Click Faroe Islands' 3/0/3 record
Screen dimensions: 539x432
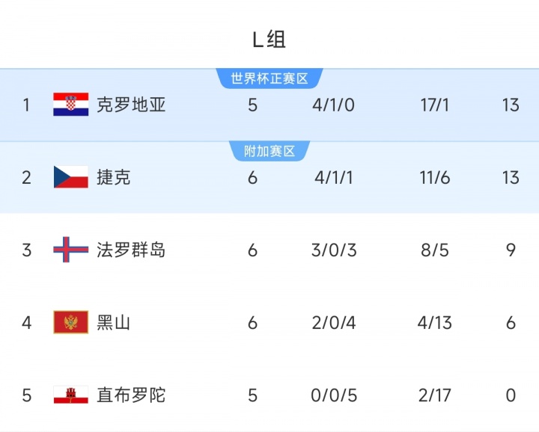pos(333,250)
